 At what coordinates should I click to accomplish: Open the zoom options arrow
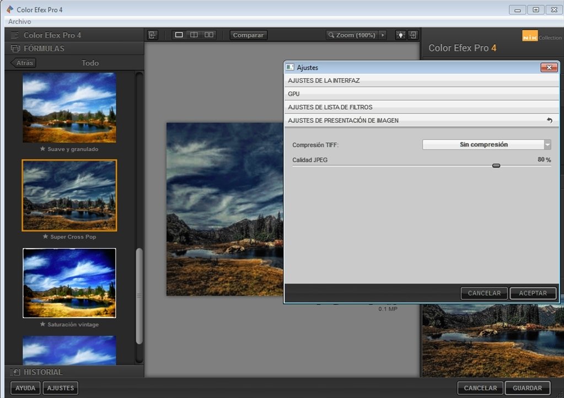(383, 35)
